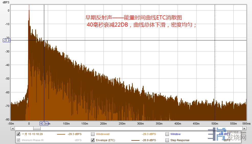
Task: Click the -26.9 dBFS envelope value
Action: click(x=149, y=140)
